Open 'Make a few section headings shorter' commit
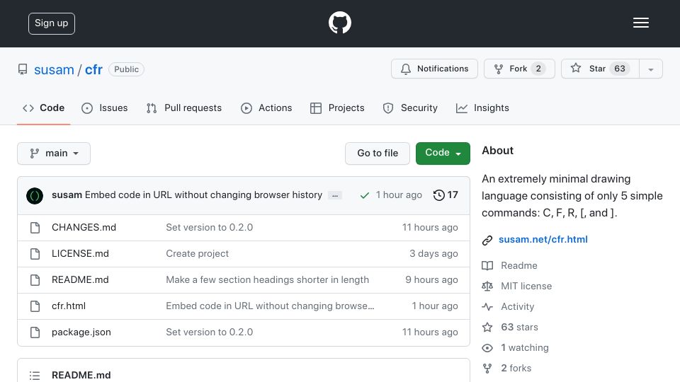This screenshot has height=382, width=680. pyautogui.click(x=268, y=280)
